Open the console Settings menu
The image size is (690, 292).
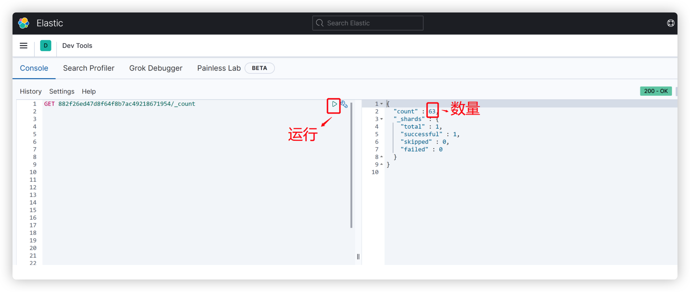click(x=62, y=92)
